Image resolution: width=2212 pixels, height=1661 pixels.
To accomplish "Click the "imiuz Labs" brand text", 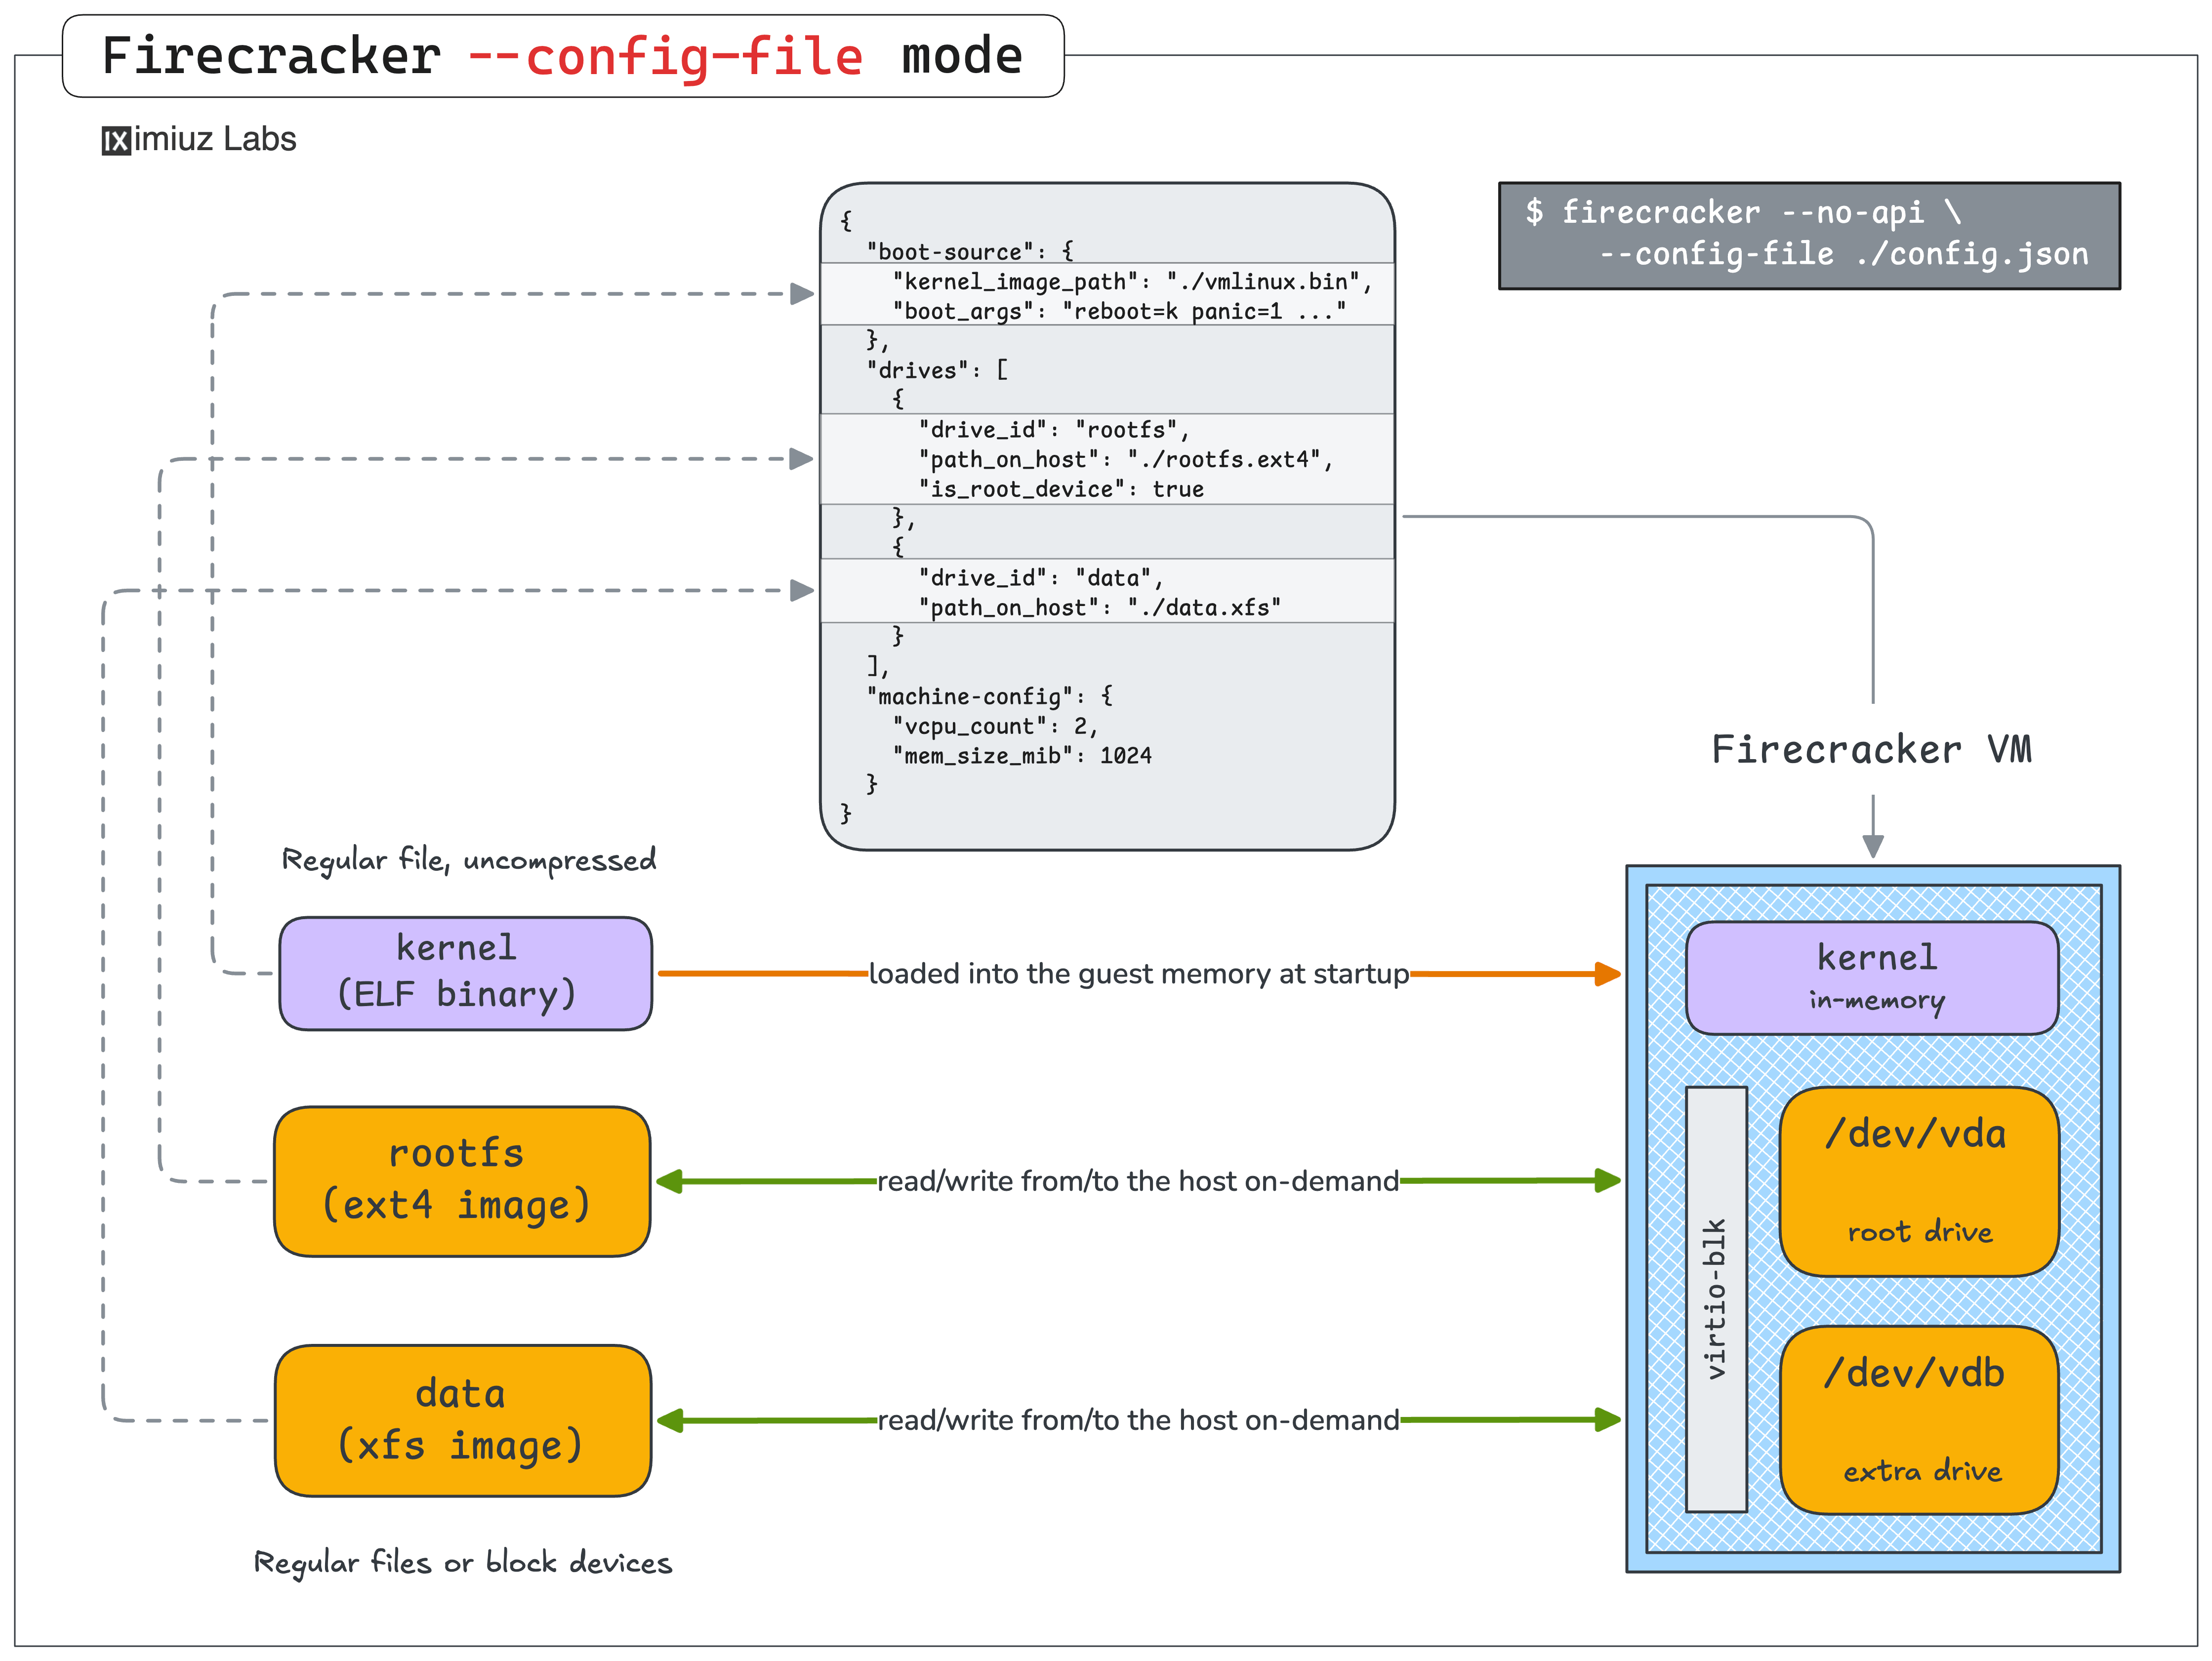I will 215,139.
